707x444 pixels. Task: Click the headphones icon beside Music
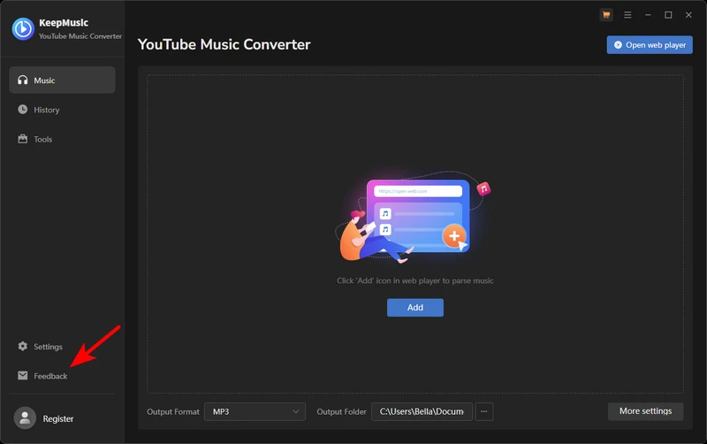click(23, 80)
